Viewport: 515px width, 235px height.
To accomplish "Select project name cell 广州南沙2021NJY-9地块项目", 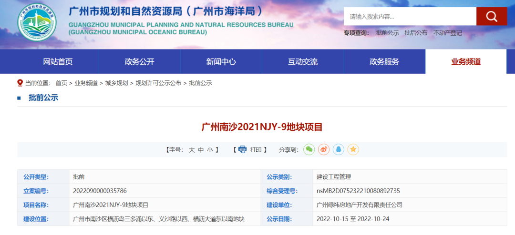I will click(x=111, y=205).
